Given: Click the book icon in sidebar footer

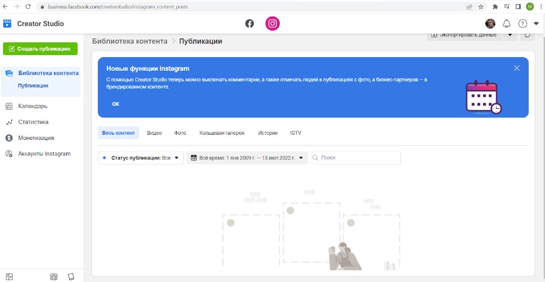Looking at the screenshot, I should [71, 277].
